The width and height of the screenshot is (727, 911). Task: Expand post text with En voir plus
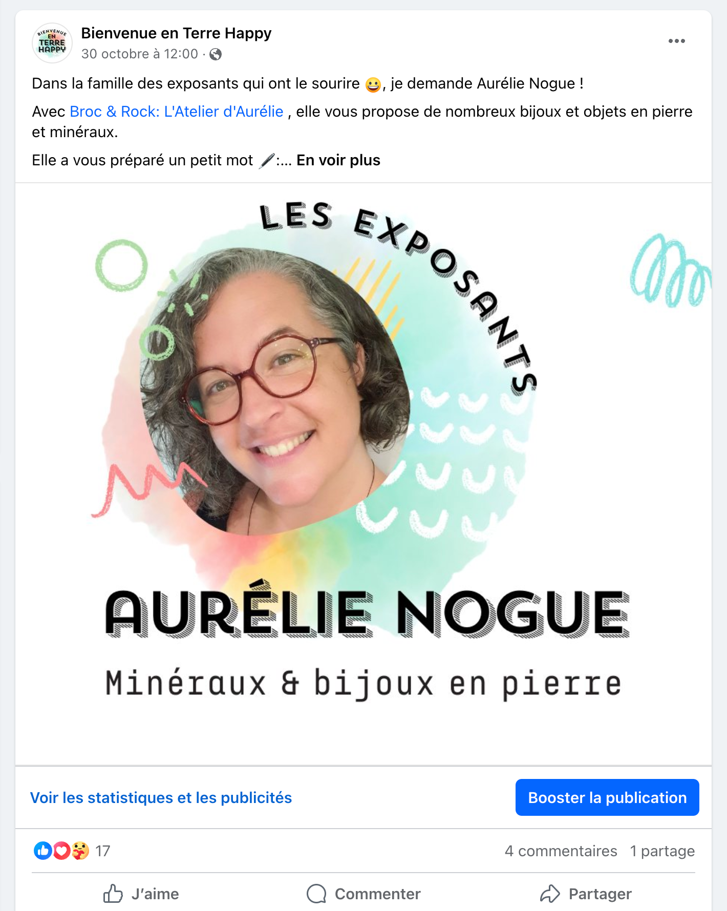[338, 160]
